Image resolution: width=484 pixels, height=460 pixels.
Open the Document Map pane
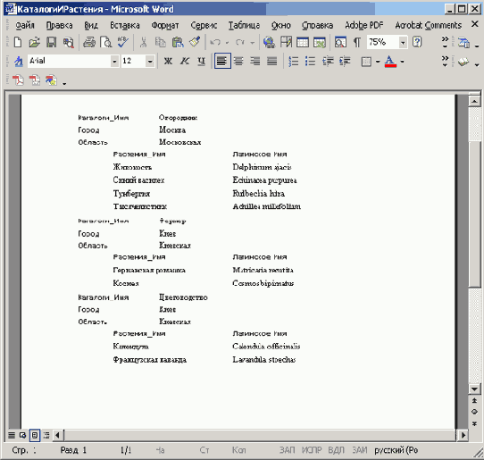coord(340,42)
